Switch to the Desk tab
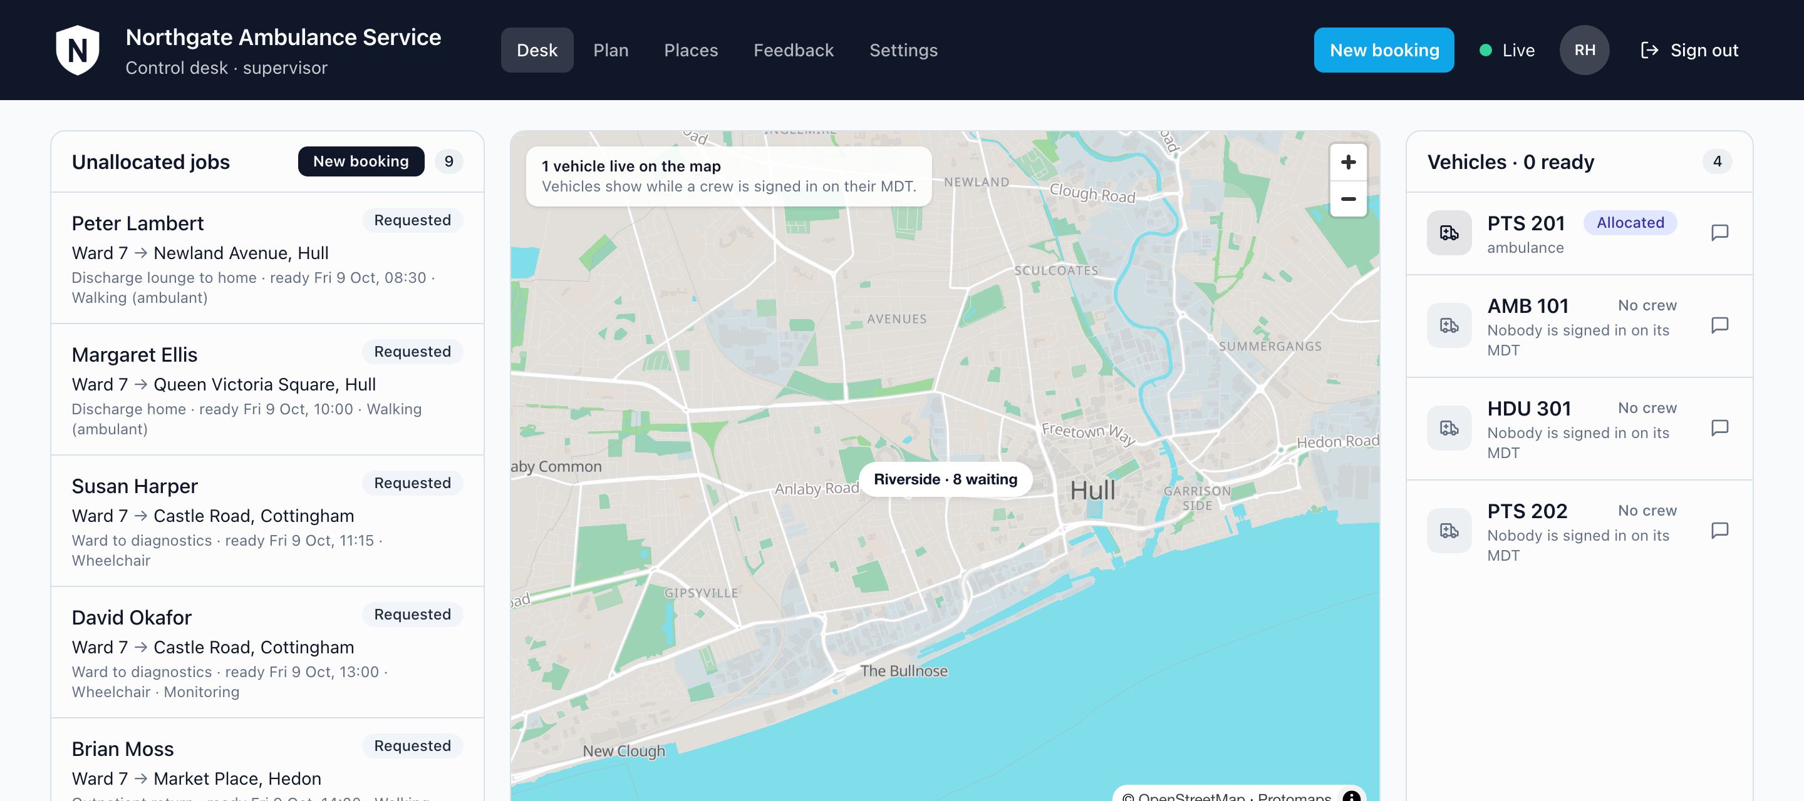Viewport: 1804px width, 801px height. tap(537, 50)
